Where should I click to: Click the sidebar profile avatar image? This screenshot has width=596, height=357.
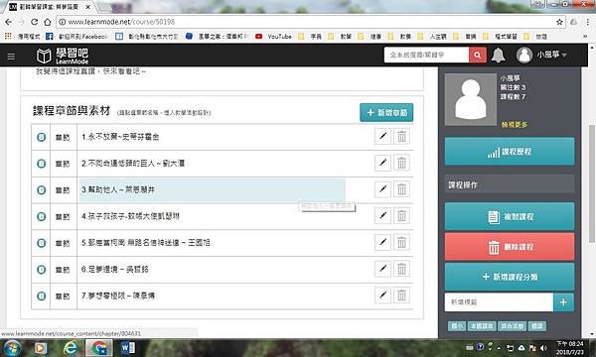coord(471,100)
